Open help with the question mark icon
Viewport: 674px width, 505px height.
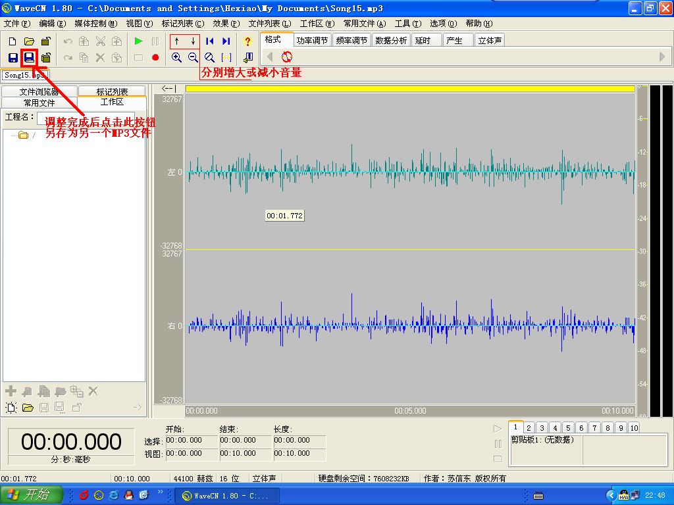point(247,41)
